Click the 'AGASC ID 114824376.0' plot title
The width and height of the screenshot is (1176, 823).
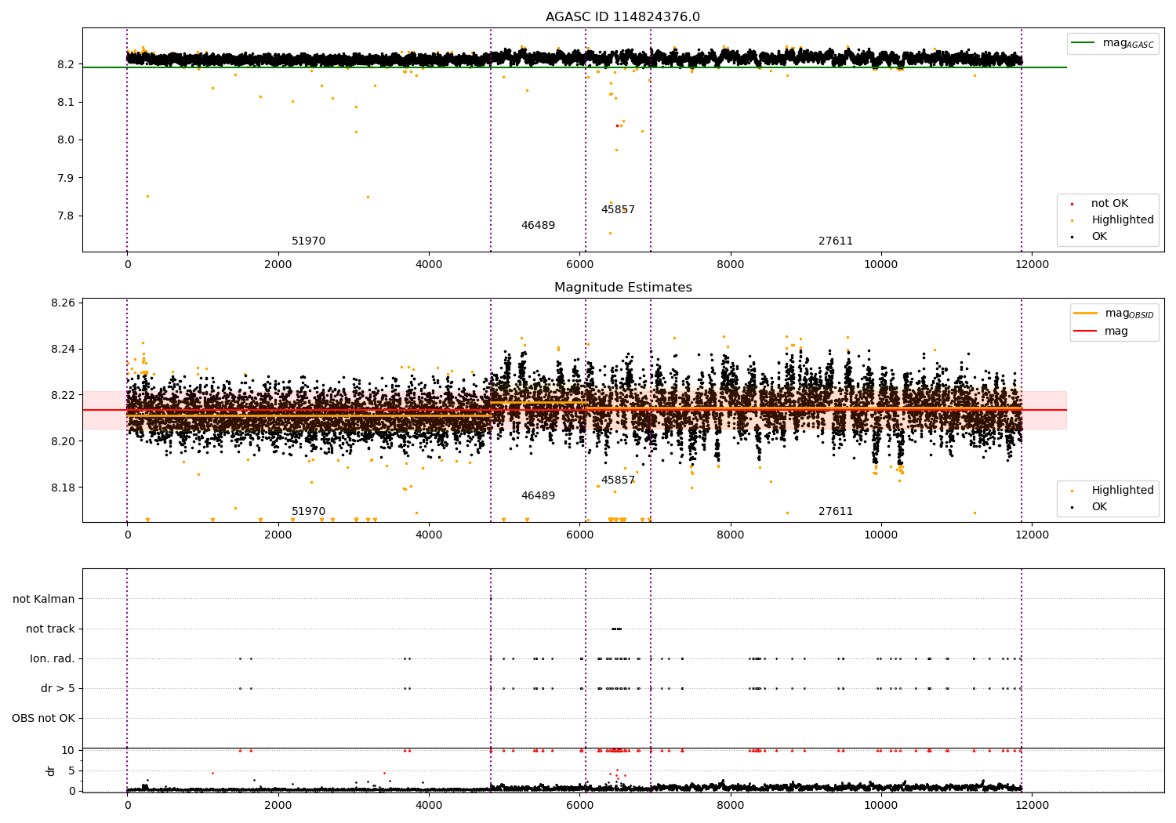(x=622, y=17)
